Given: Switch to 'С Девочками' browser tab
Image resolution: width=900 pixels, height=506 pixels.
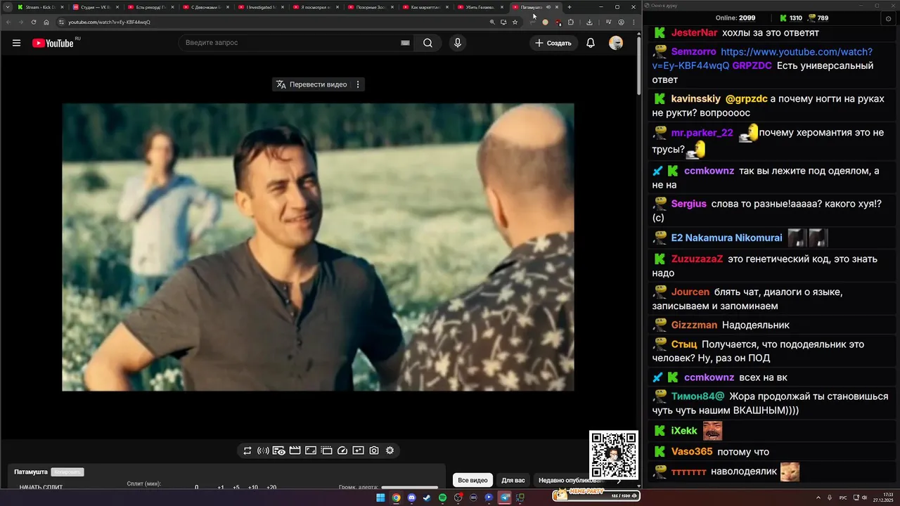Looking at the screenshot, I should tap(205, 7).
